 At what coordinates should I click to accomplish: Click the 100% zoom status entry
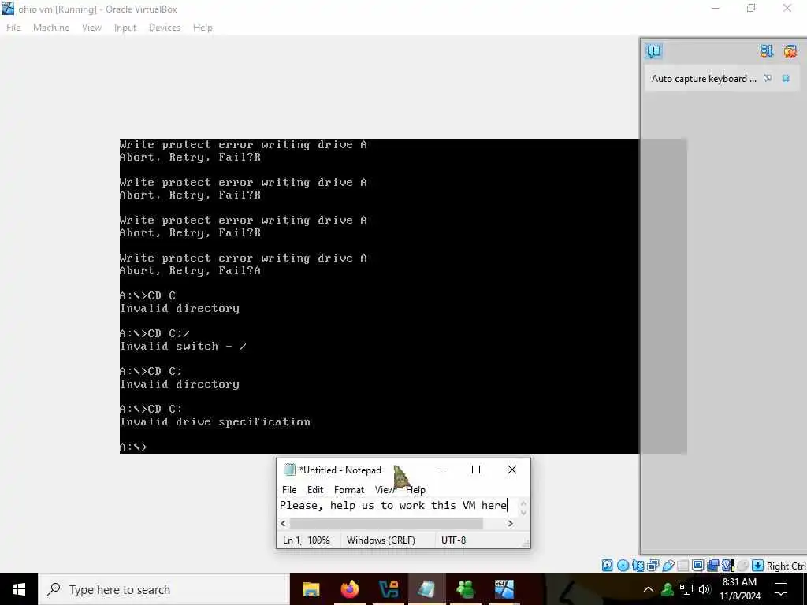click(x=318, y=540)
